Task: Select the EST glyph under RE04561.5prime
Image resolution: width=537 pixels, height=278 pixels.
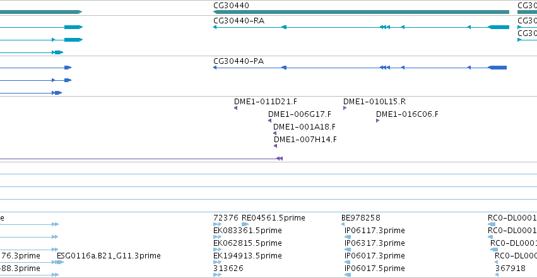Action: 245,224
